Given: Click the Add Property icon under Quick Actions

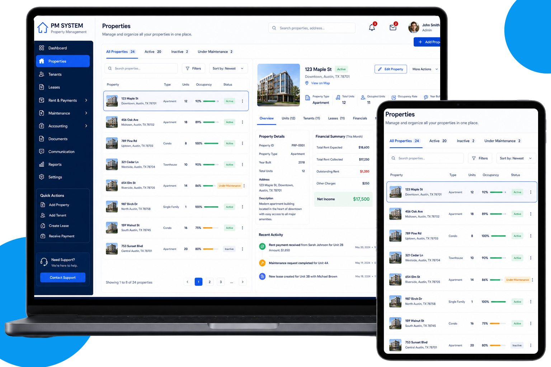Looking at the screenshot, I should pyautogui.click(x=43, y=205).
